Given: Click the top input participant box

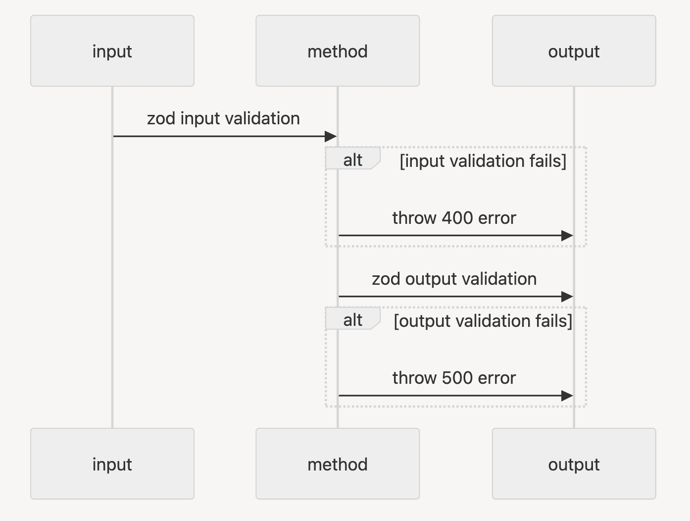Looking at the screenshot, I should pos(112,51).
